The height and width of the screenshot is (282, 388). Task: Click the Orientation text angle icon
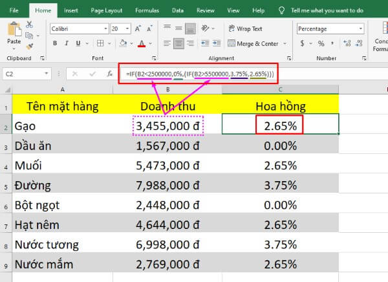pyautogui.click(x=206, y=28)
